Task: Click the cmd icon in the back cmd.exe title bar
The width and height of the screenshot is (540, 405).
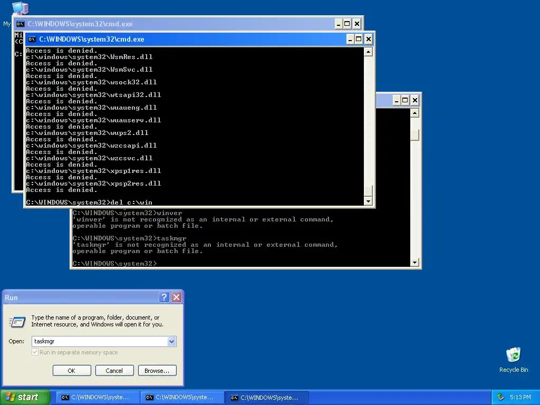Action: pyautogui.click(x=21, y=24)
